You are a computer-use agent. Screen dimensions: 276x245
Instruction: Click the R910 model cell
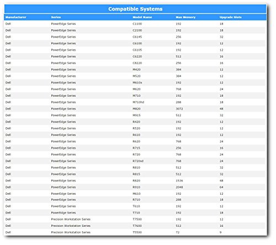pyautogui.click(x=136, y=187)
